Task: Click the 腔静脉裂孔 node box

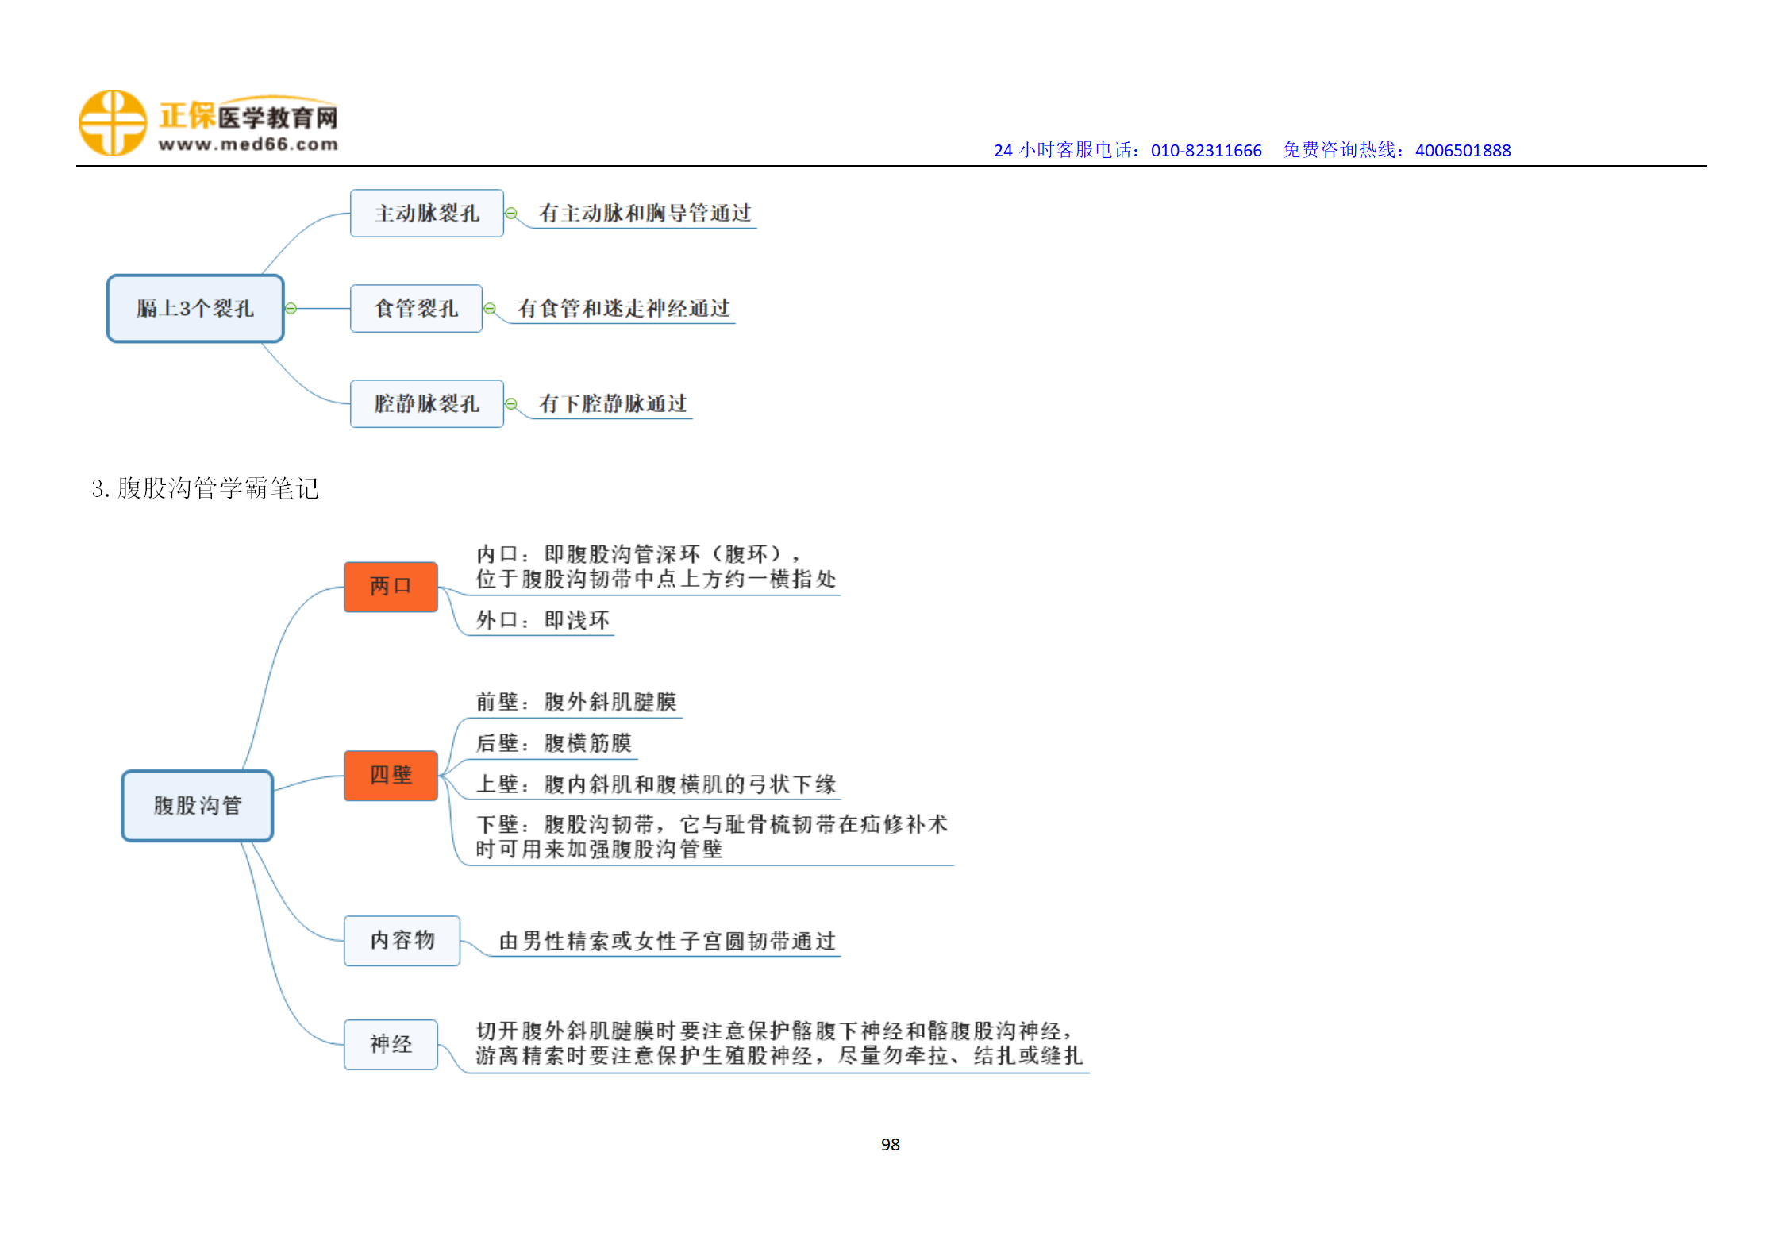Action: coord(426,403)
